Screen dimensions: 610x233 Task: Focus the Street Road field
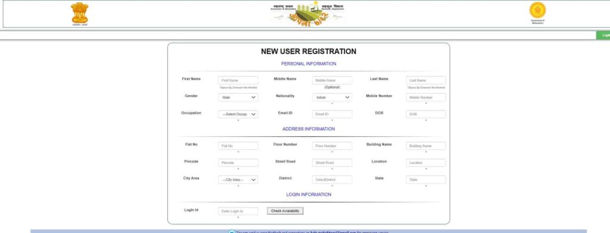(332, 163)
